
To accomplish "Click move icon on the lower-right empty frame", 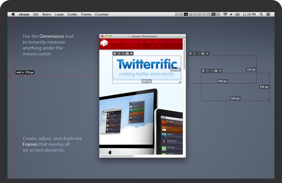I will [207, 71].
